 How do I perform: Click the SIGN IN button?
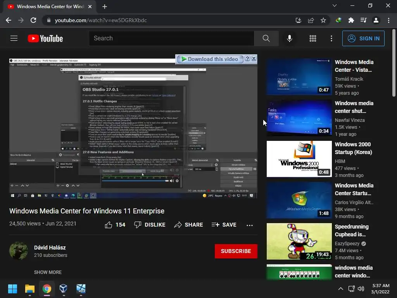pos(363,38)
